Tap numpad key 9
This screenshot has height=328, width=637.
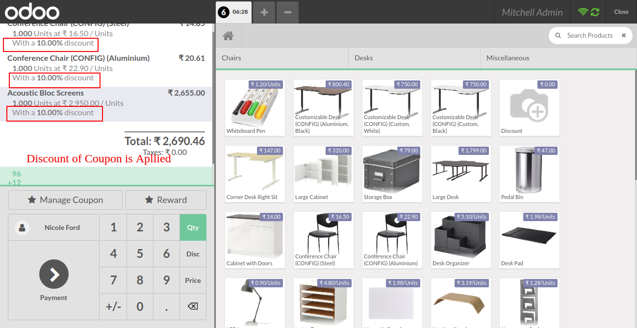(x=166, y=280)
